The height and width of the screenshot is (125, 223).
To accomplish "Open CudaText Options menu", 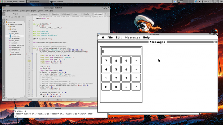I will 40,10.
